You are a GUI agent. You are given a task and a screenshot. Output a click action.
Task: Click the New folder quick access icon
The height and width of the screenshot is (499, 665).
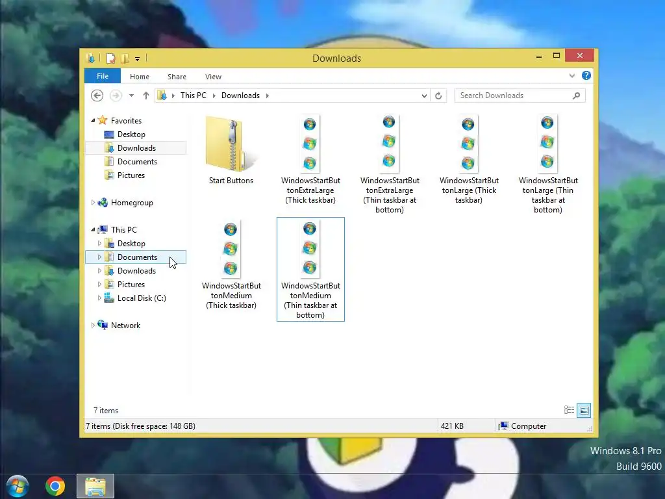click(125, 58)
